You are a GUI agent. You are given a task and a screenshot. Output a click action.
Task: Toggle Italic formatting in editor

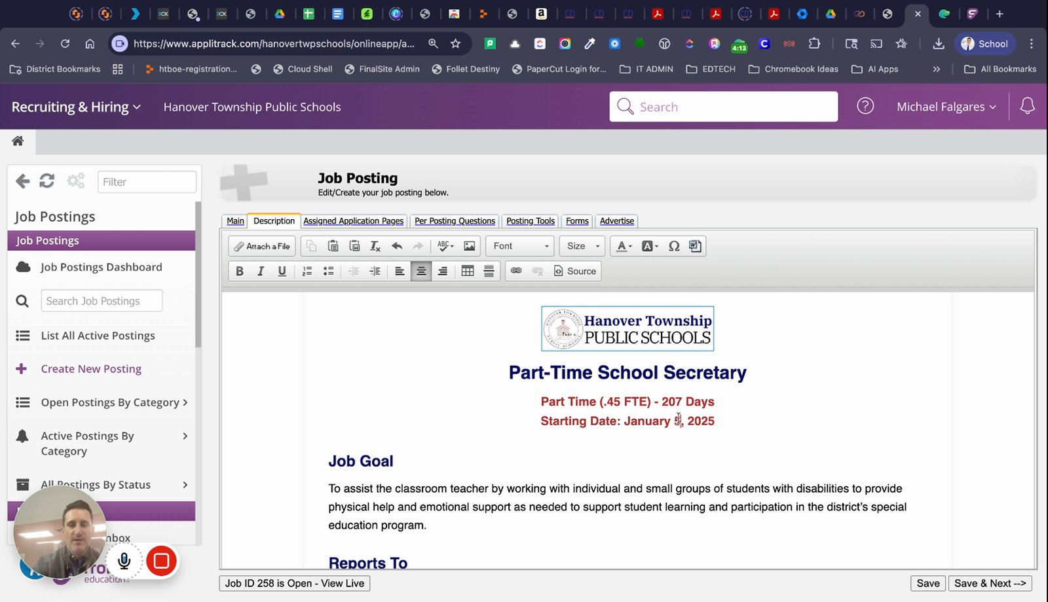(x=261, y=271)
